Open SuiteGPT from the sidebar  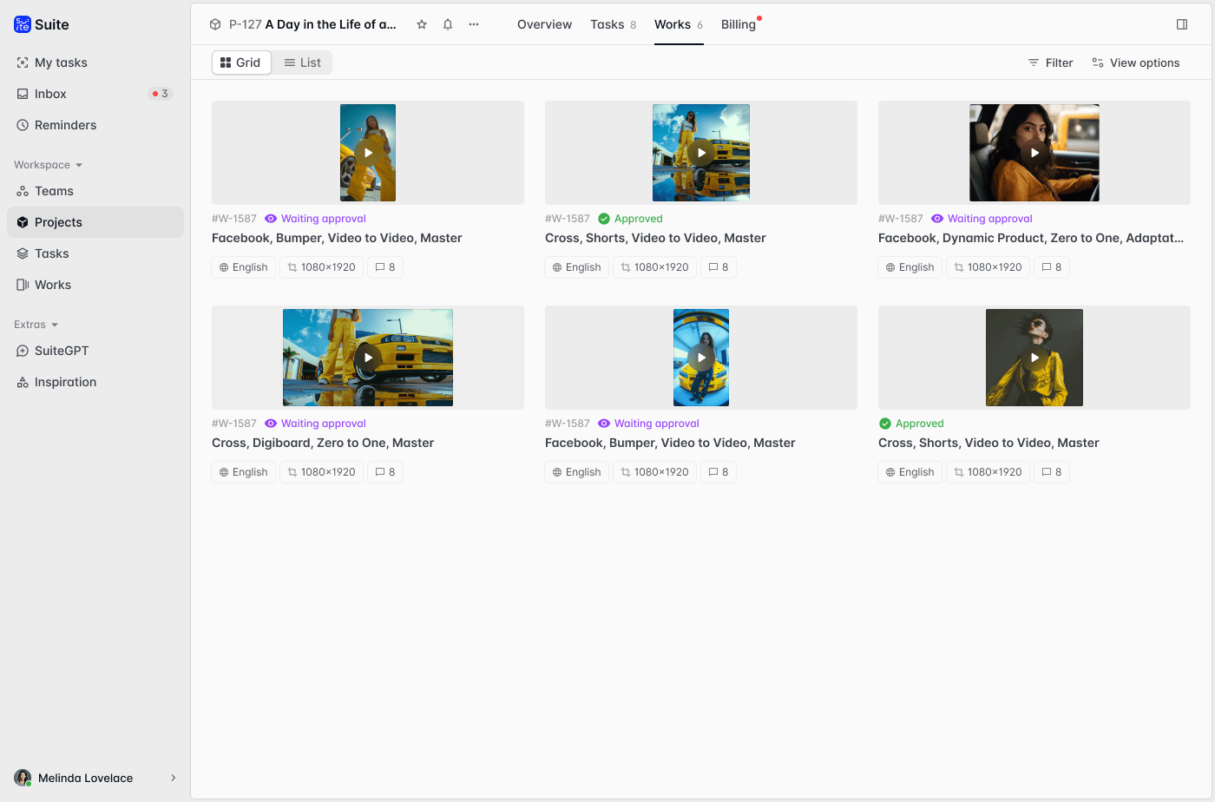62,351
